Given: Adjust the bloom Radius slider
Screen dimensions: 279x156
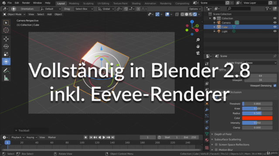Looking at the screenshot, I should (257, 113).
